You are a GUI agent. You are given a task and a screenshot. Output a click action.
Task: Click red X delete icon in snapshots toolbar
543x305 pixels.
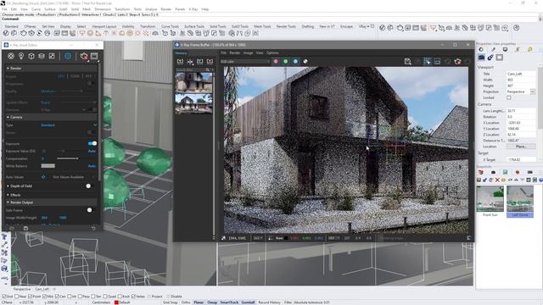pos(497,180)
